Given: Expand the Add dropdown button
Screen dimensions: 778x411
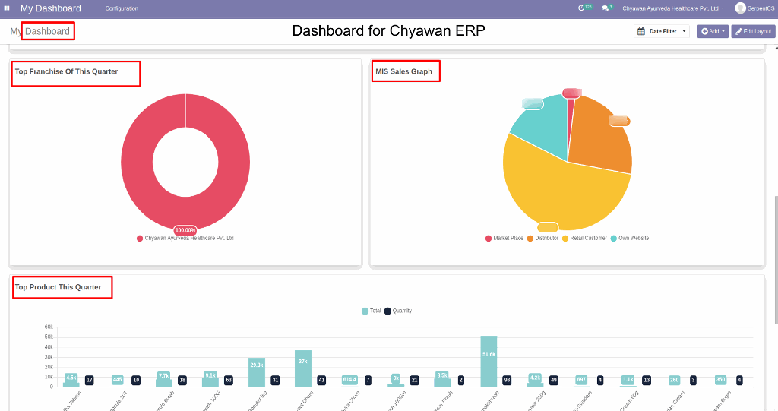Looking at the screenshot, I should click(x=713, y=31).
